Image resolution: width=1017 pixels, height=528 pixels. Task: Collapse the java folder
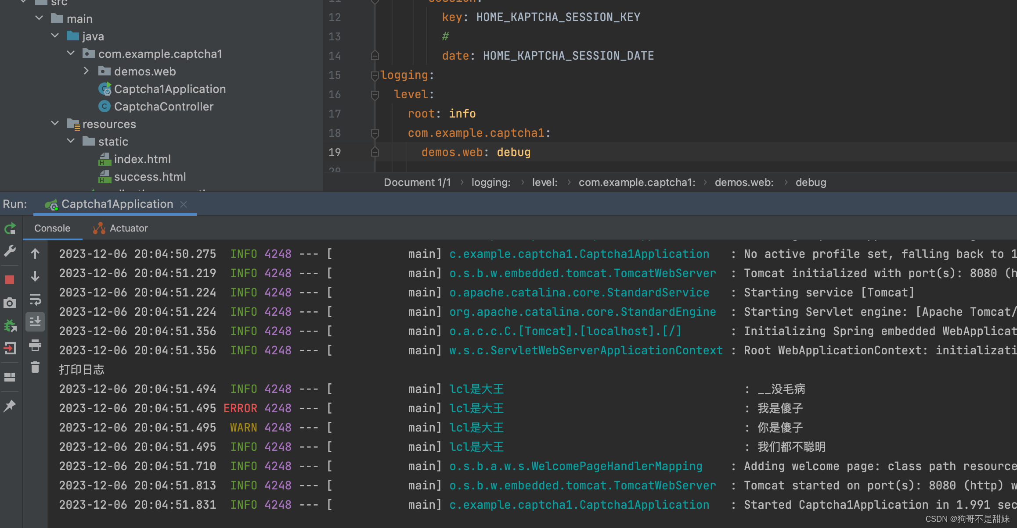point(55,36)
